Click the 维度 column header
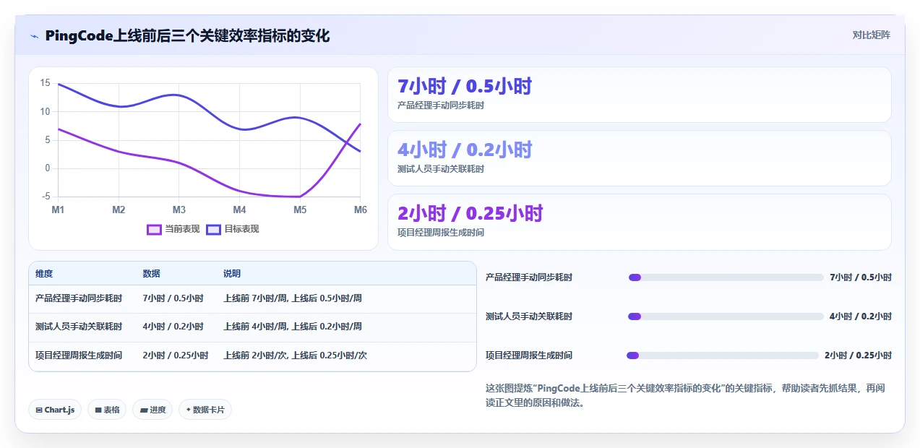Viewport: 920px width, 448px height. [44, 274]
